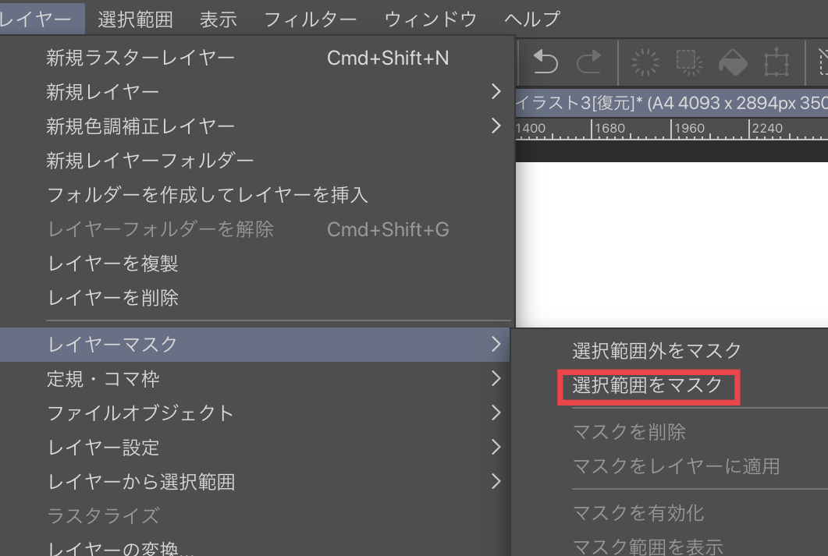Expand 新規色調補正レイヤー submenu arrow

[x=496, y=126]
